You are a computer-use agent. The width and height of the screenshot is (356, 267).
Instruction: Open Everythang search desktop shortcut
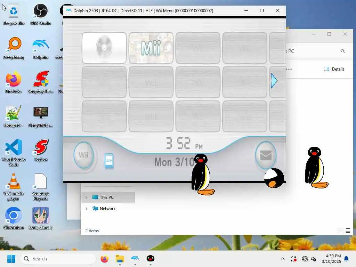14,48
